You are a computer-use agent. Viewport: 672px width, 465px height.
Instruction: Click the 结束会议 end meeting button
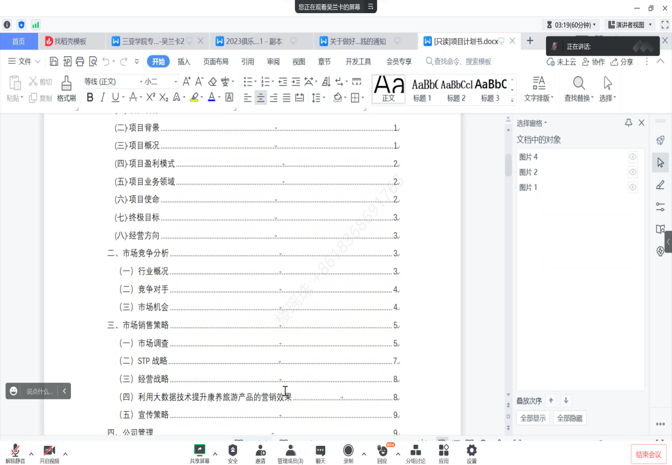tap(649, 454)
